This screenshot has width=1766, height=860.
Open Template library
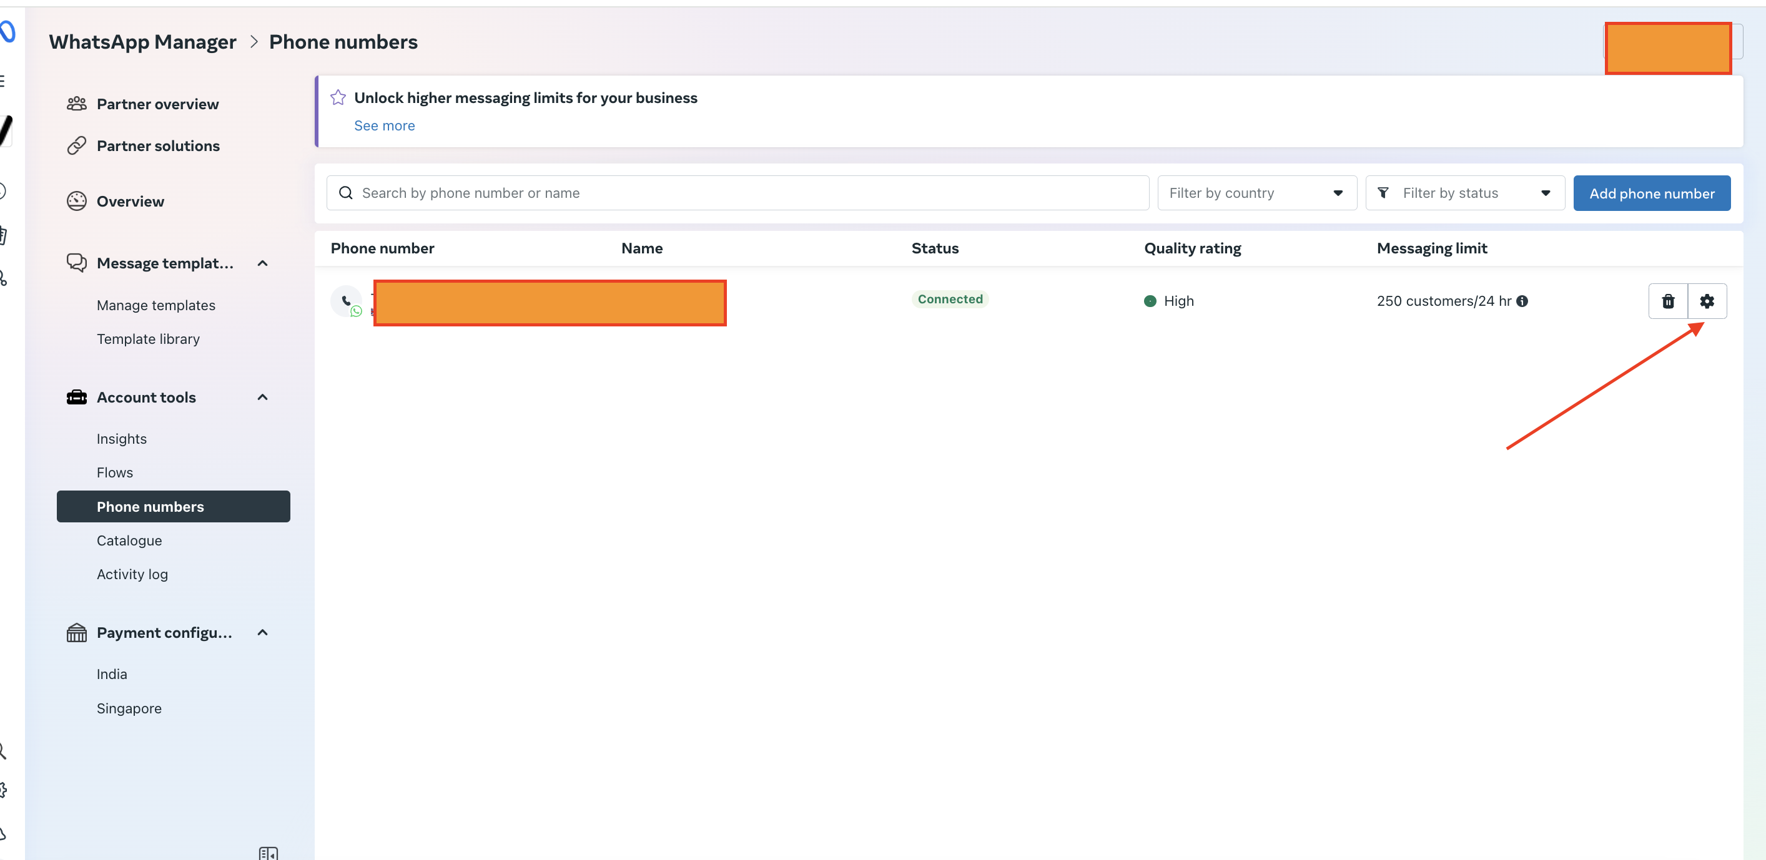tap(148, 338)
